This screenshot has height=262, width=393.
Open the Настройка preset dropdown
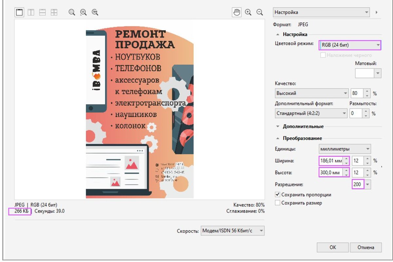coord(322,12)
